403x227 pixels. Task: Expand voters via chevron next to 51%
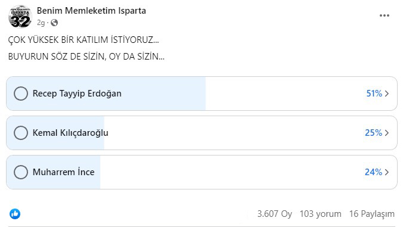pos(387,94)
